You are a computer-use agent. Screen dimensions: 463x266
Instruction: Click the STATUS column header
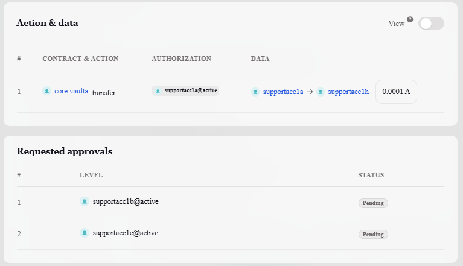pos(371,175)
